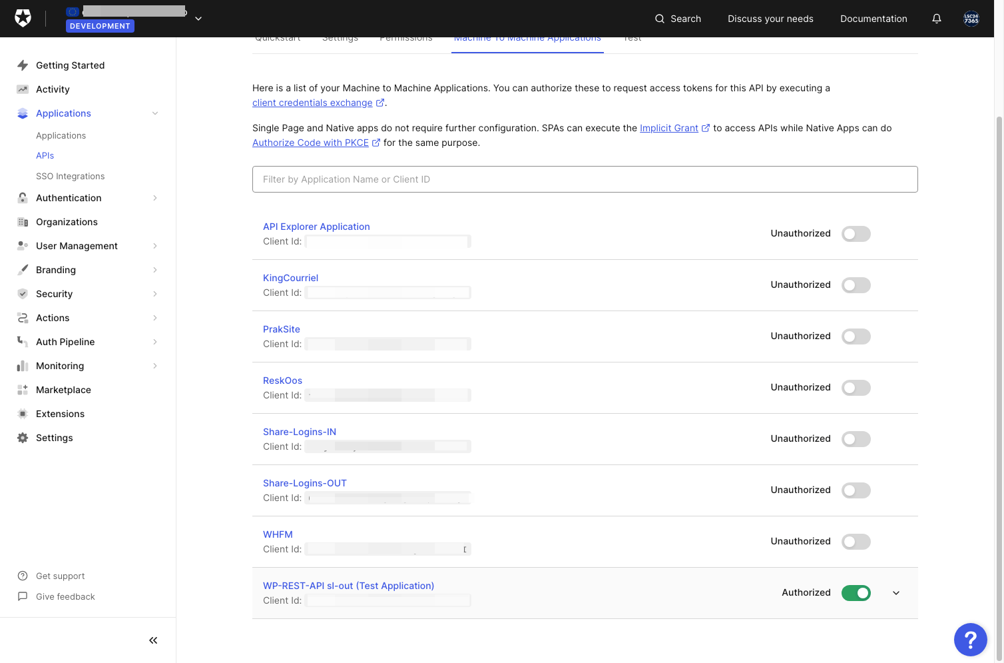Open the tenant switcher dropdown arrow
Viewport: 1004px width, 663px height.
(198, 19)
